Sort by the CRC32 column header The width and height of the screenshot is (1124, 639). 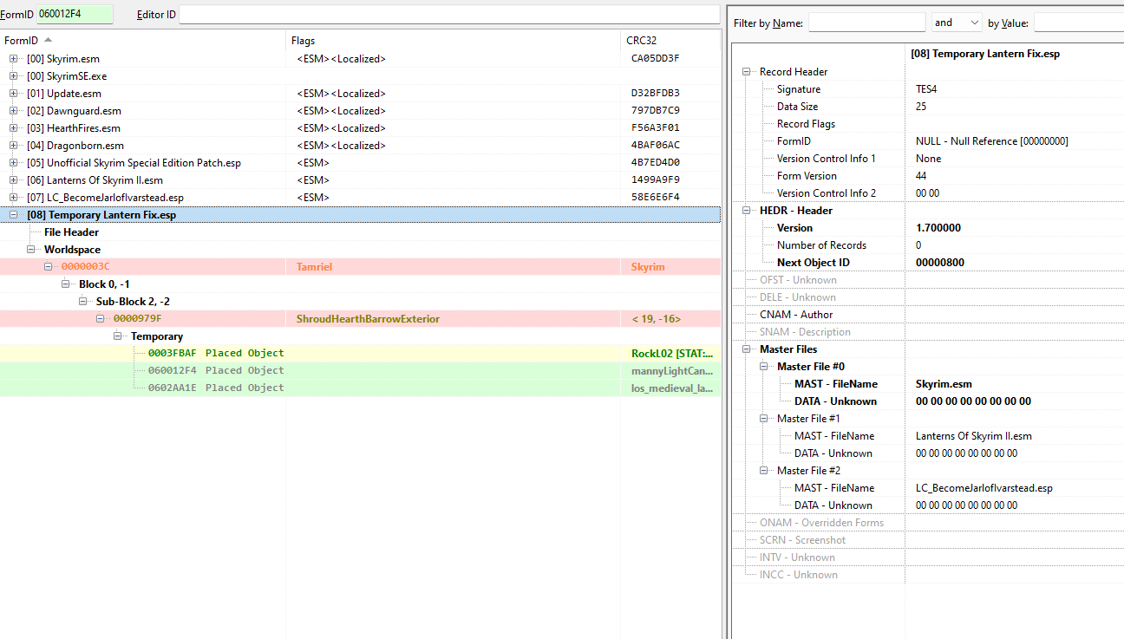click(671, 40)
